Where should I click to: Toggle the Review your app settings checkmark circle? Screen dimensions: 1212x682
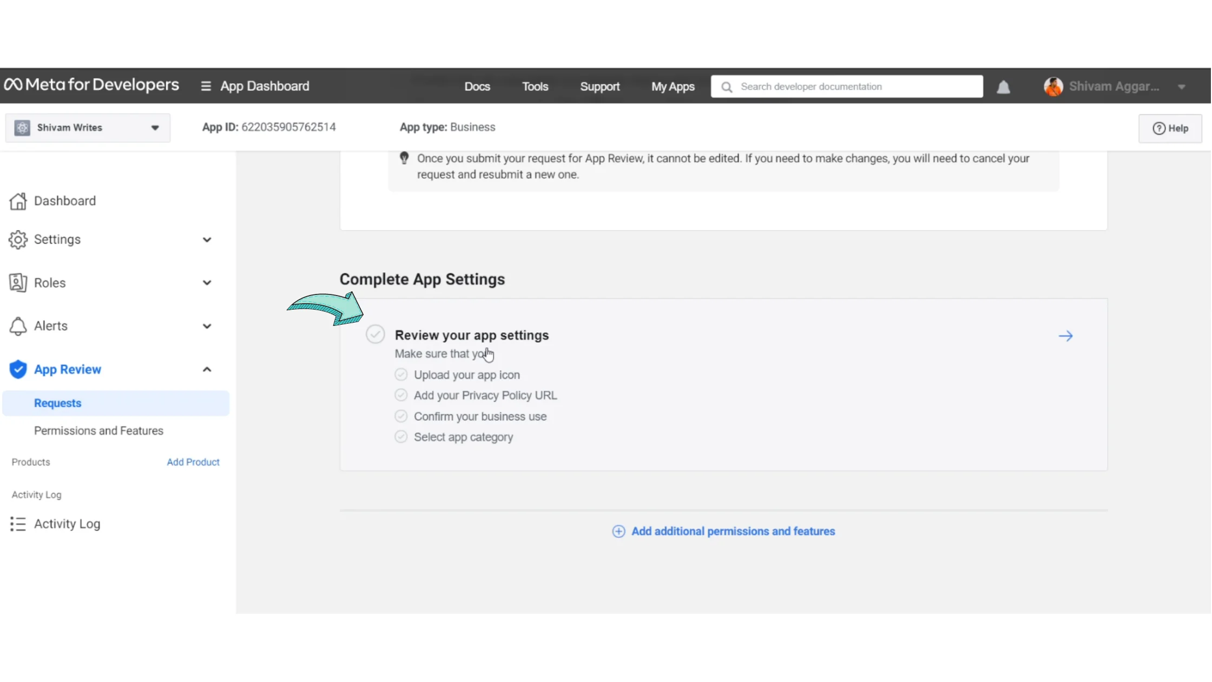[x=375, y=335]
